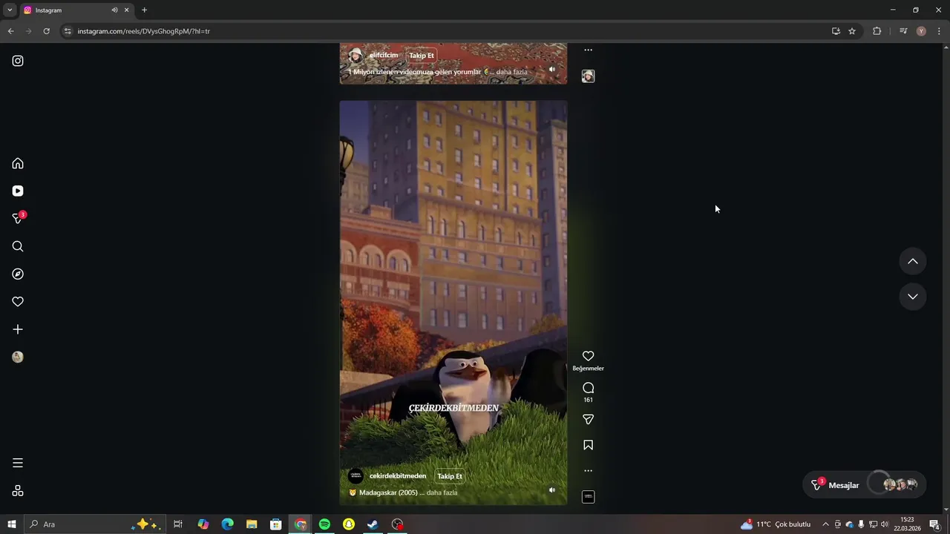This screenshot has height=534, width=950.
Task: Open the Windows Start menu
Action: (12, 524)
